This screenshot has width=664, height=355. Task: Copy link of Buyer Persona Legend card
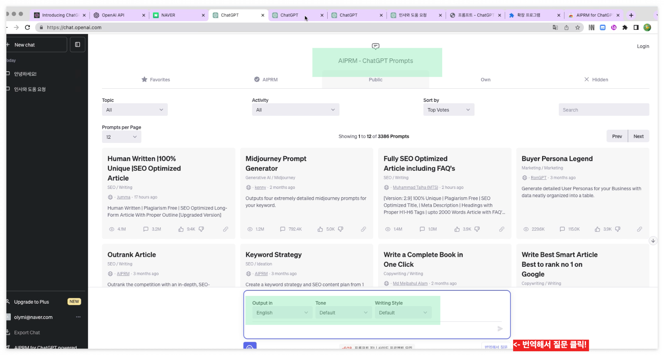pos(640,229)
